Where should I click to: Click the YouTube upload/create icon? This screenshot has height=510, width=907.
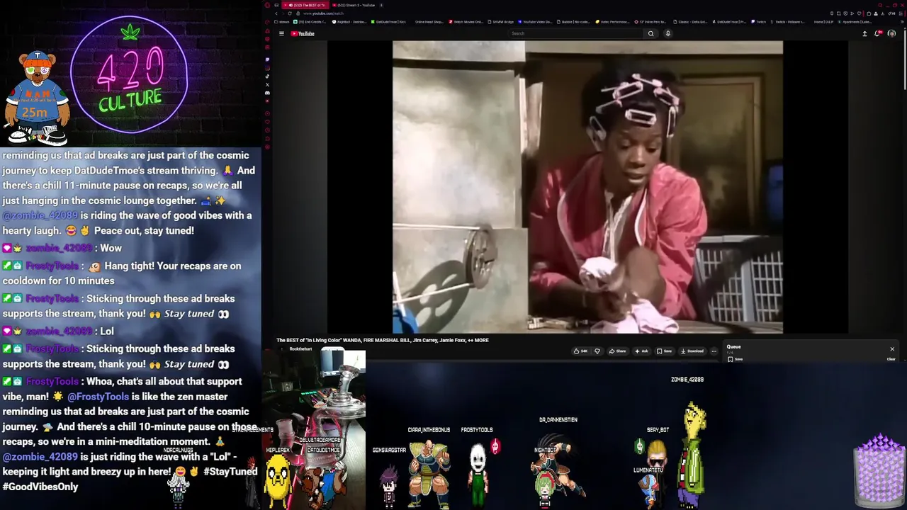864,33
